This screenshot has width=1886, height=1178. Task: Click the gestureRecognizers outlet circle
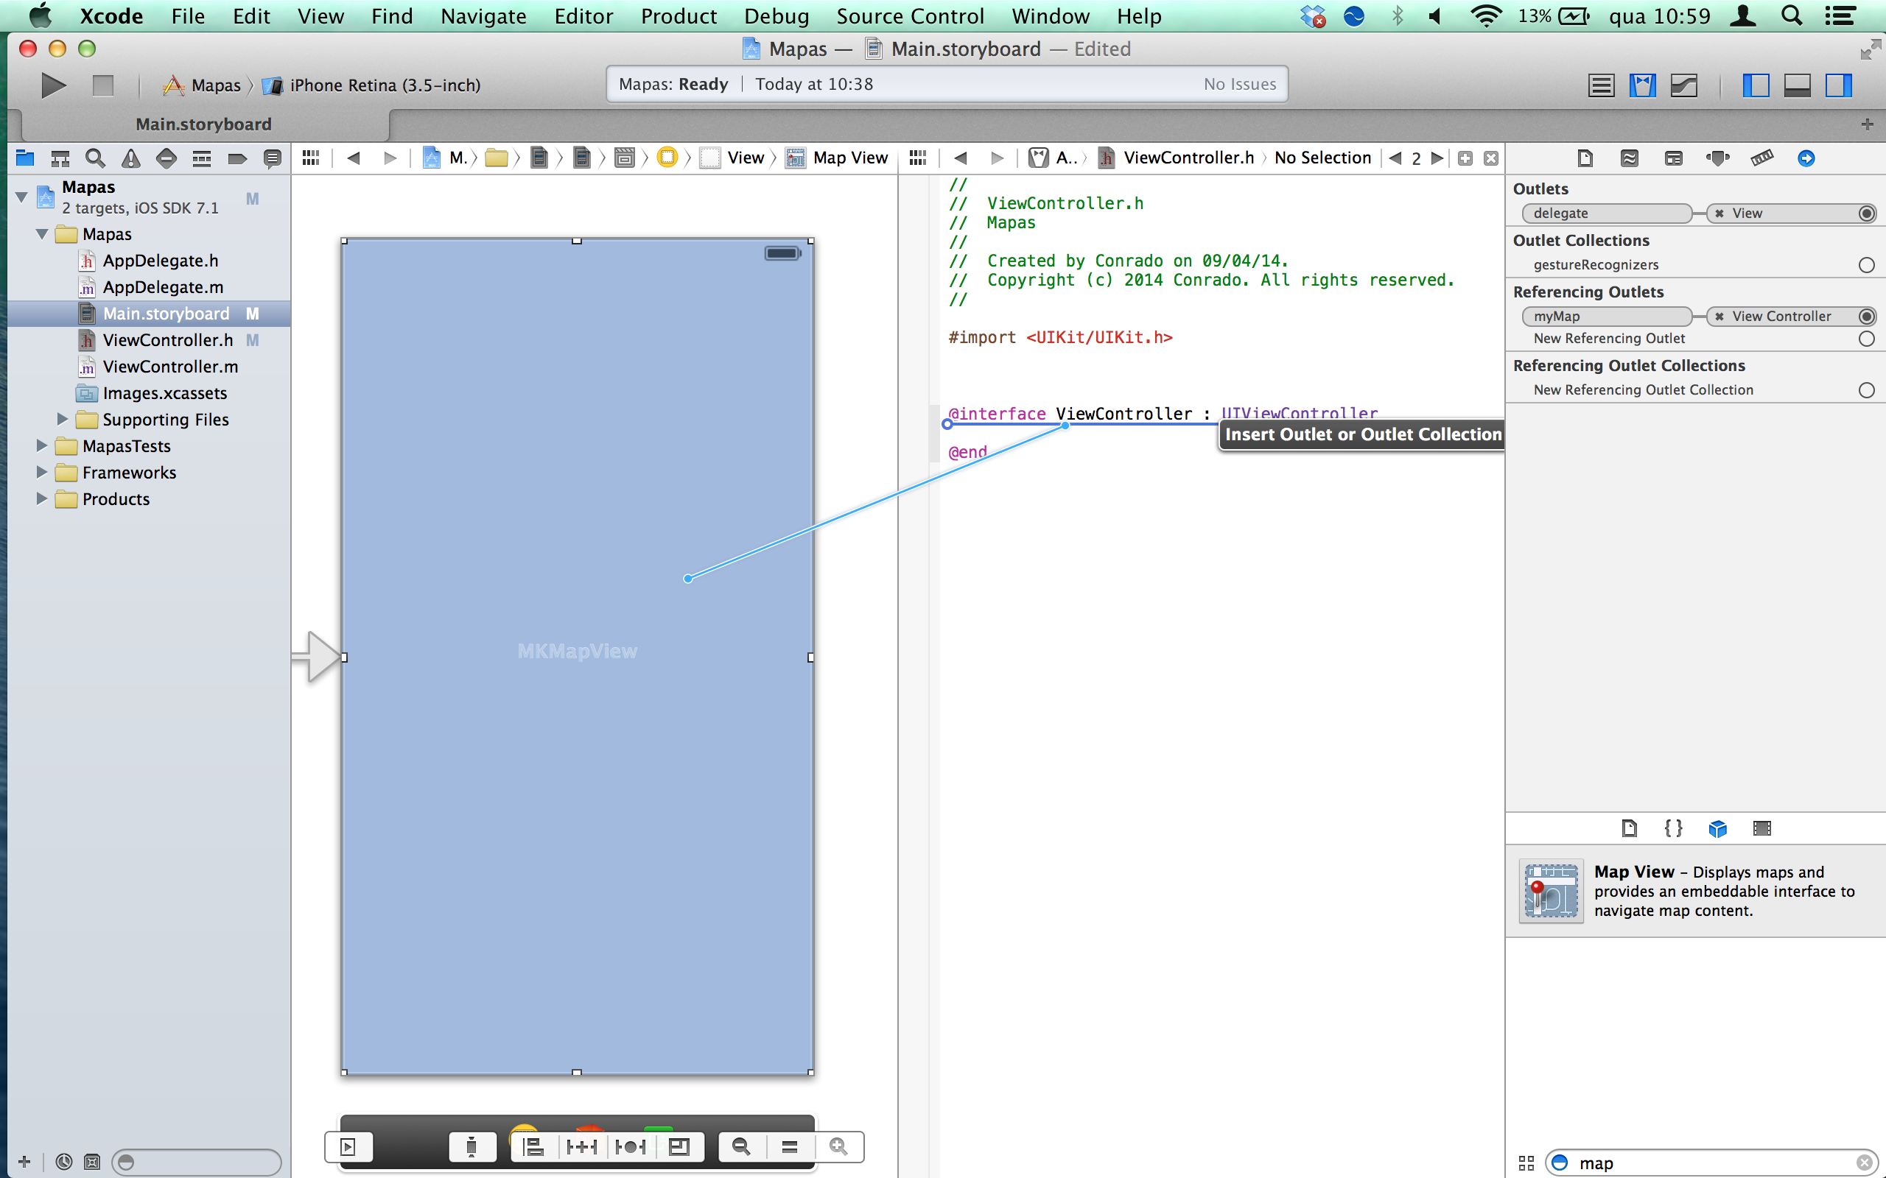(1865, 265)
